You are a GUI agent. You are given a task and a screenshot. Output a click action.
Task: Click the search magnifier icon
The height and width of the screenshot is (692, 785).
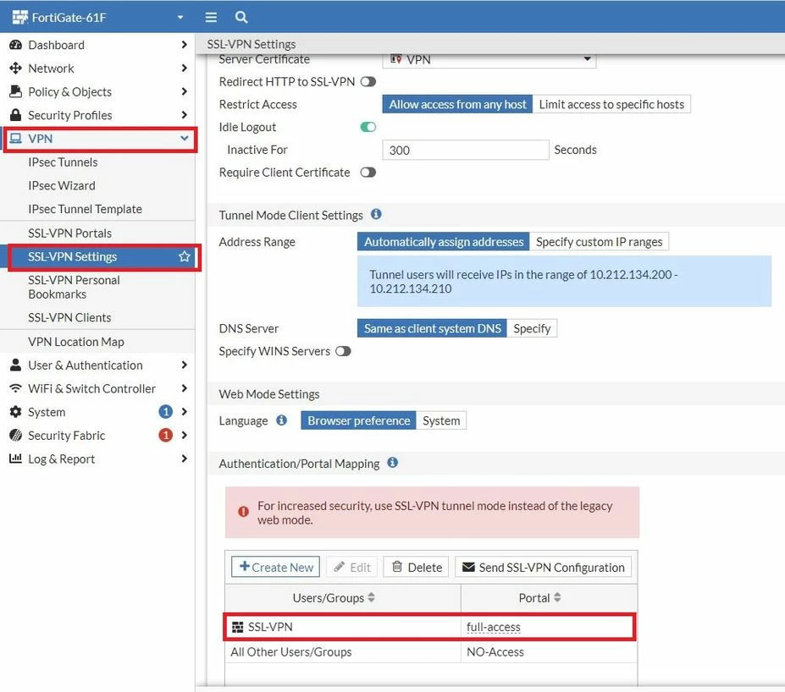[x=241, y=18]
